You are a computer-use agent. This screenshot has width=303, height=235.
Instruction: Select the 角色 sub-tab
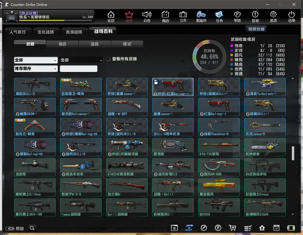62,44
